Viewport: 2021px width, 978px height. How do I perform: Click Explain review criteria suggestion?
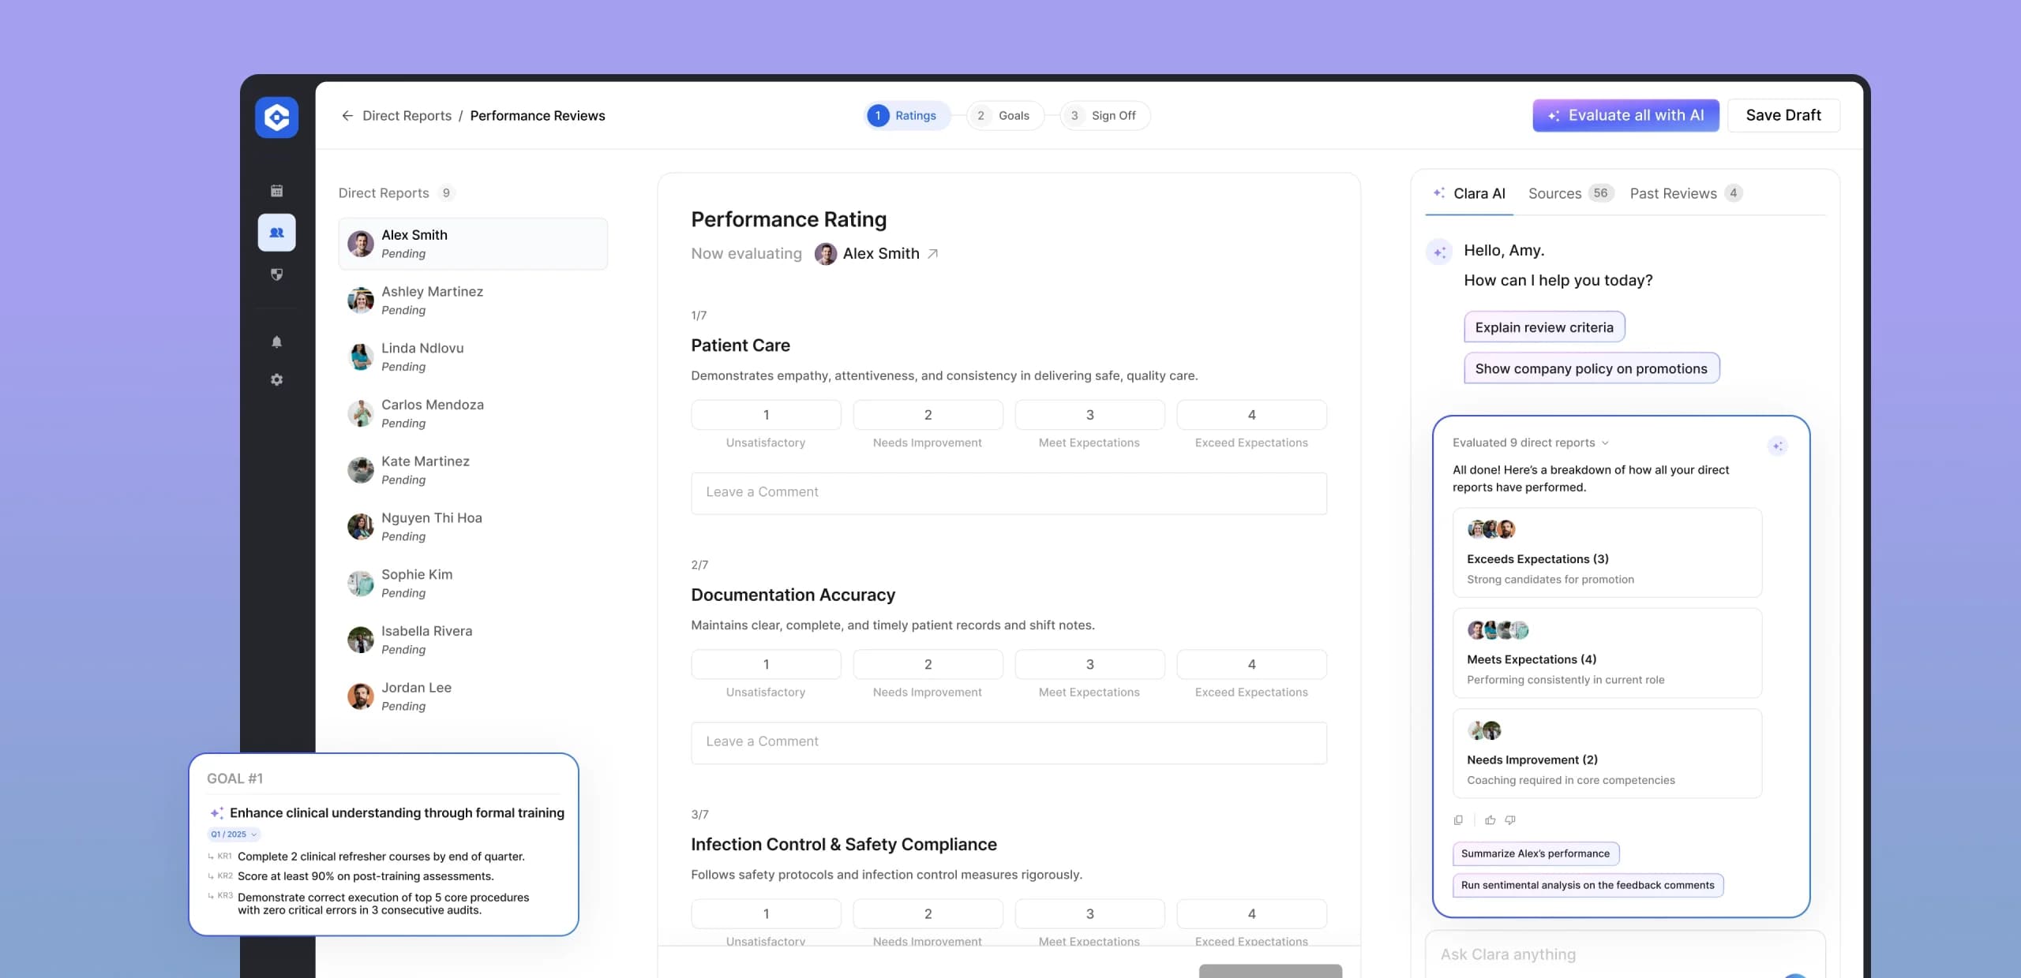pyautogui.click(x=1544, y=327)
